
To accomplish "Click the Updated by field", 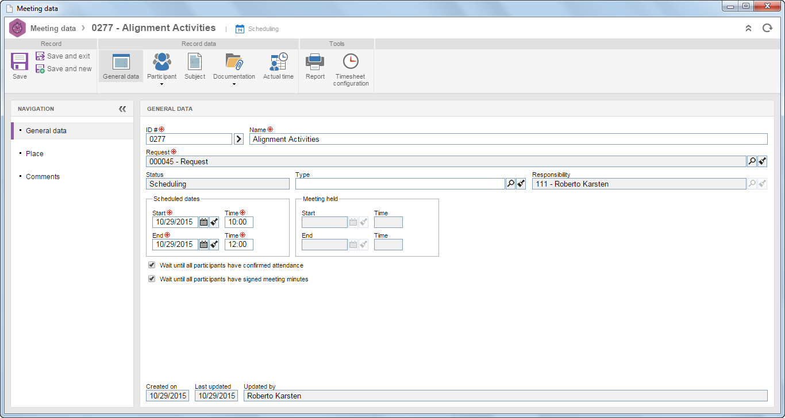I will point(506,396).
